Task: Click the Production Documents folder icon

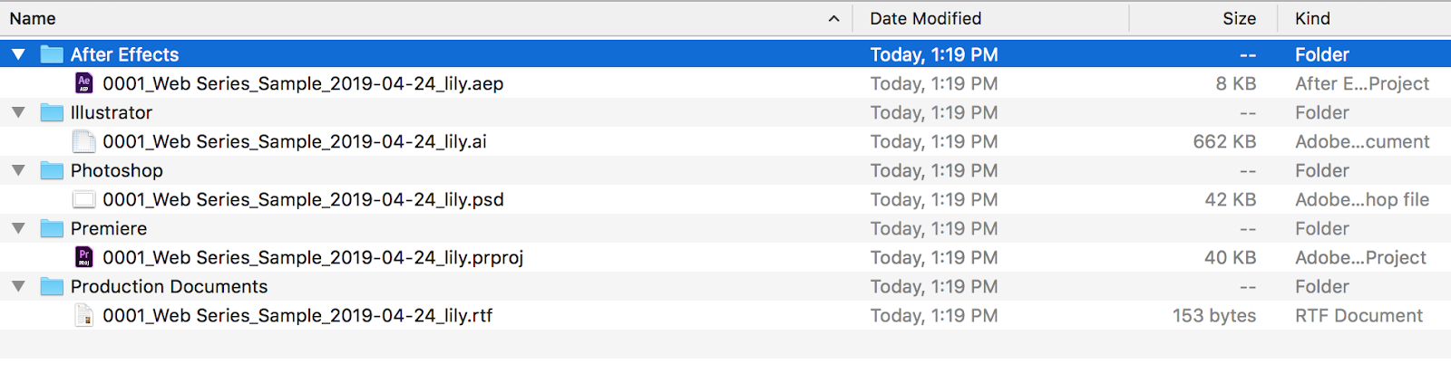Action: point(53,286)
